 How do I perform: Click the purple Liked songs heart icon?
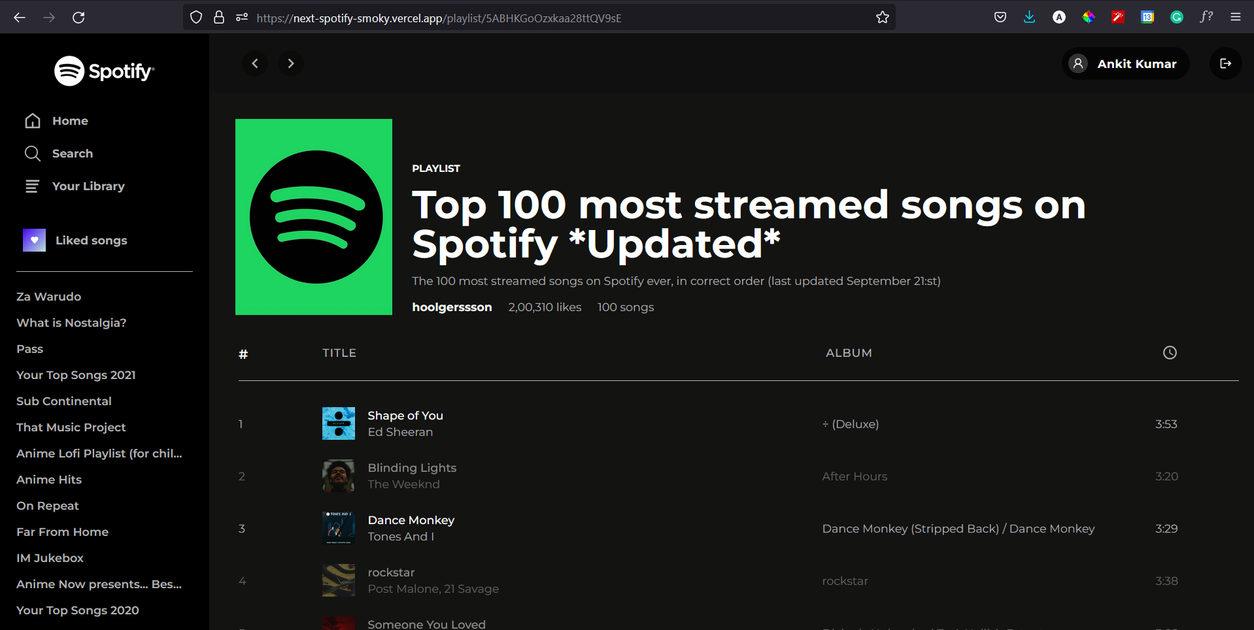(34, 240)
